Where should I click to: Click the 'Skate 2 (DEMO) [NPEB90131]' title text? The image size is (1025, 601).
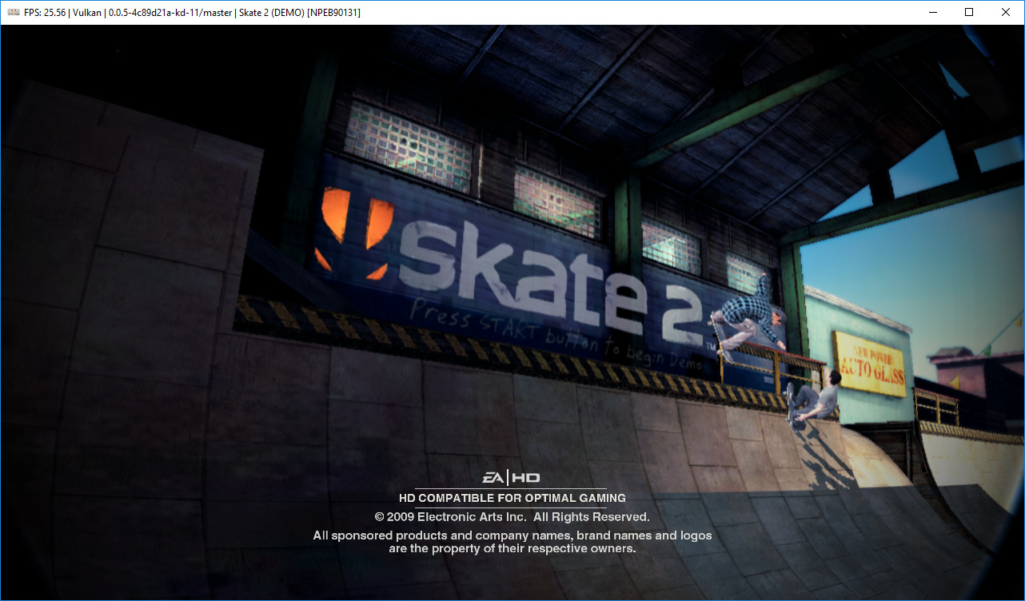300,13
